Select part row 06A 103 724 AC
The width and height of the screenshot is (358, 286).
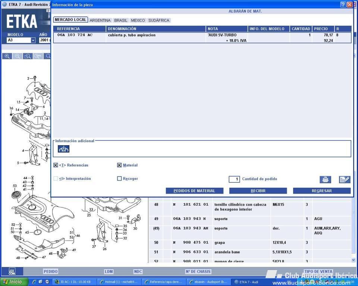click(x=202, y=38)
